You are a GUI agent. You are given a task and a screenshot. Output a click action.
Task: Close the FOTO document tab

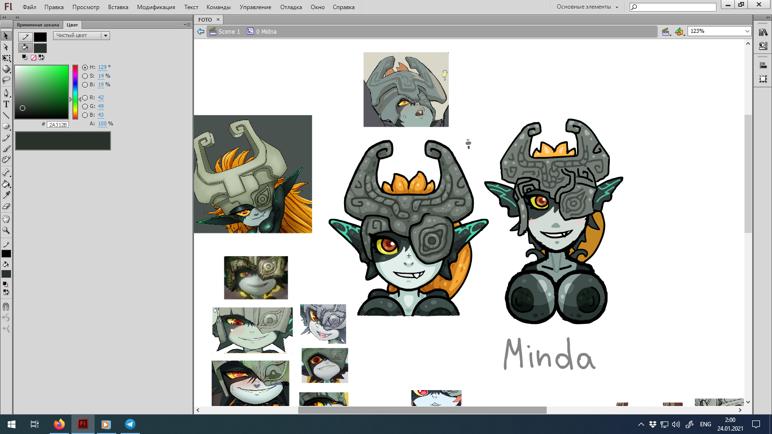[218, 20]
